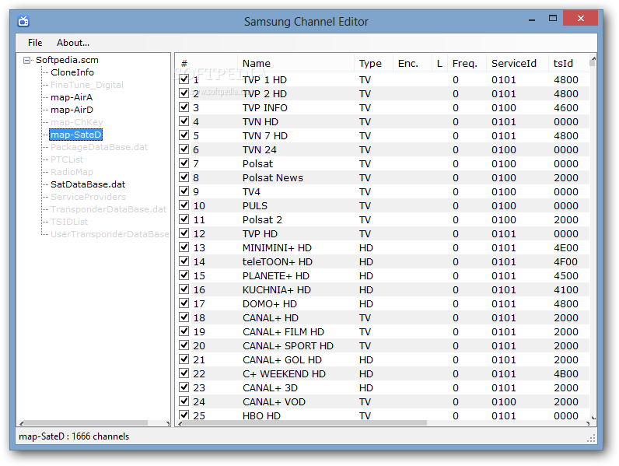Sort by the tsId column header

pos(568,63)
